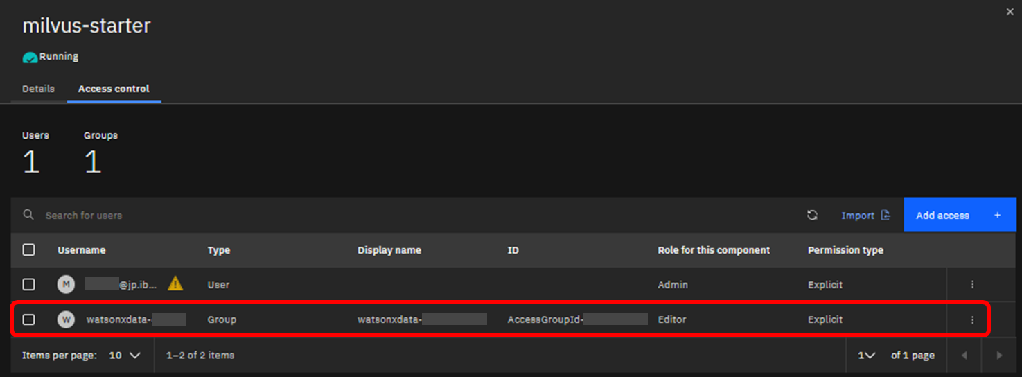
Task: Click the Add access button
Action: 959,216
